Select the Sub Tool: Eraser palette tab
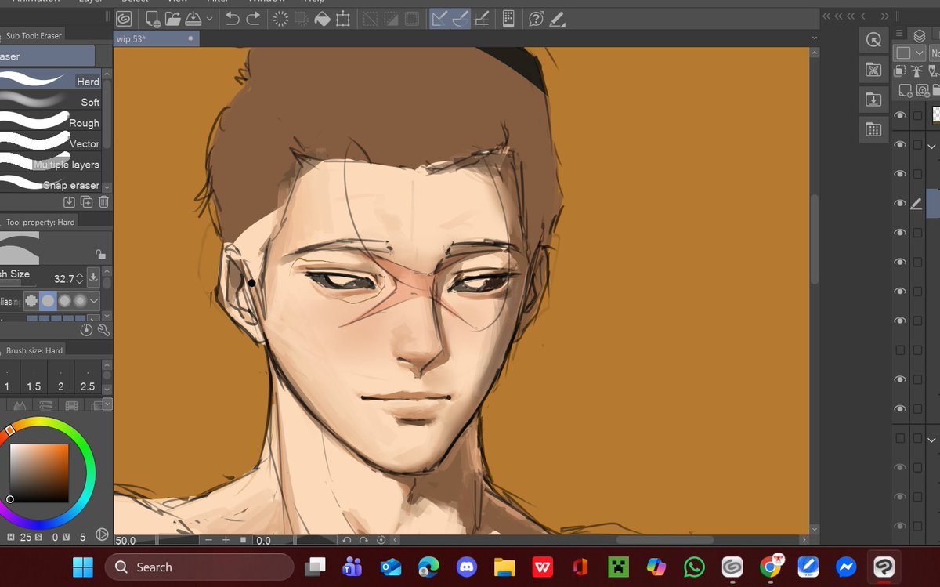The image size is (940, 587). click(x=34, y=35)
